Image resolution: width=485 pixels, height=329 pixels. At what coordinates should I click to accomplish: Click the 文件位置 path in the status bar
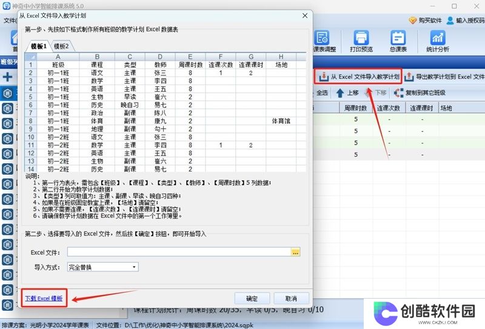[175, 325]
